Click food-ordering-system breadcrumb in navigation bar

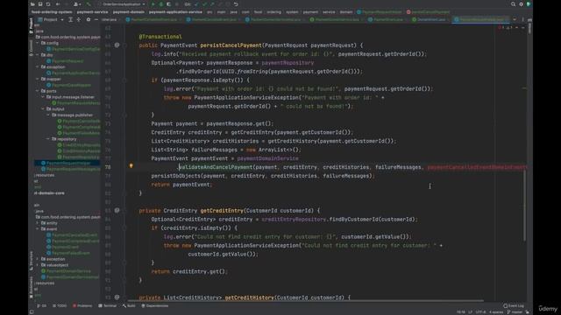tap(52, 11)
